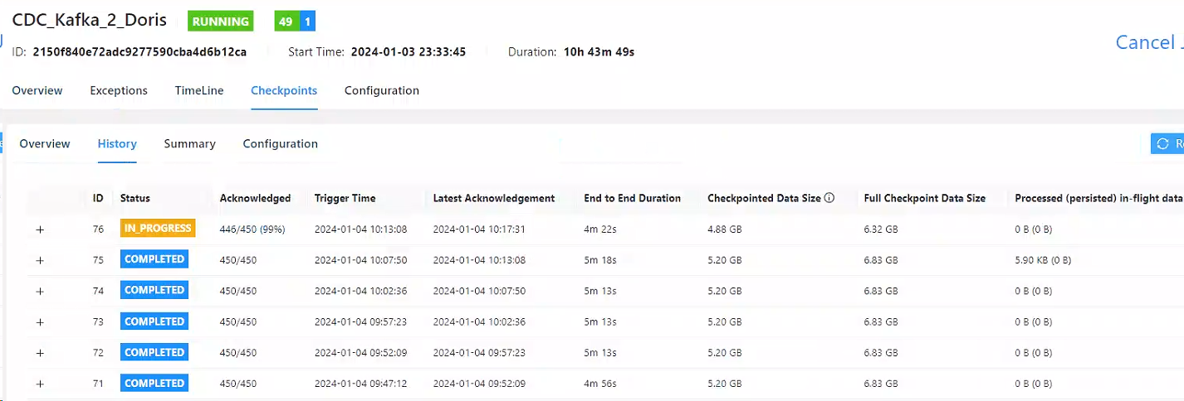Open the job Overview tab
The height and width of the screenshot is (401, 1184).
pos(37,90)
